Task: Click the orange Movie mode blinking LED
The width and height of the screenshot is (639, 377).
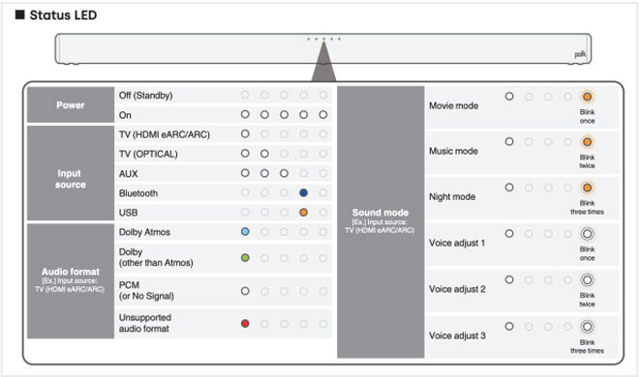Action: (587, 97)
